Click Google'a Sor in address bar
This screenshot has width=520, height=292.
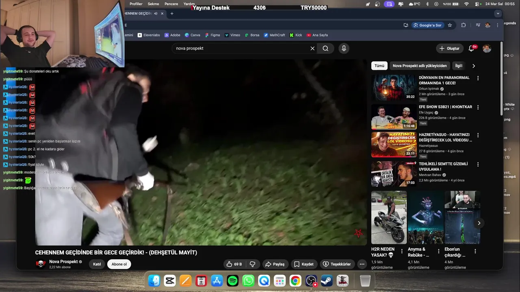coord(427,25)
